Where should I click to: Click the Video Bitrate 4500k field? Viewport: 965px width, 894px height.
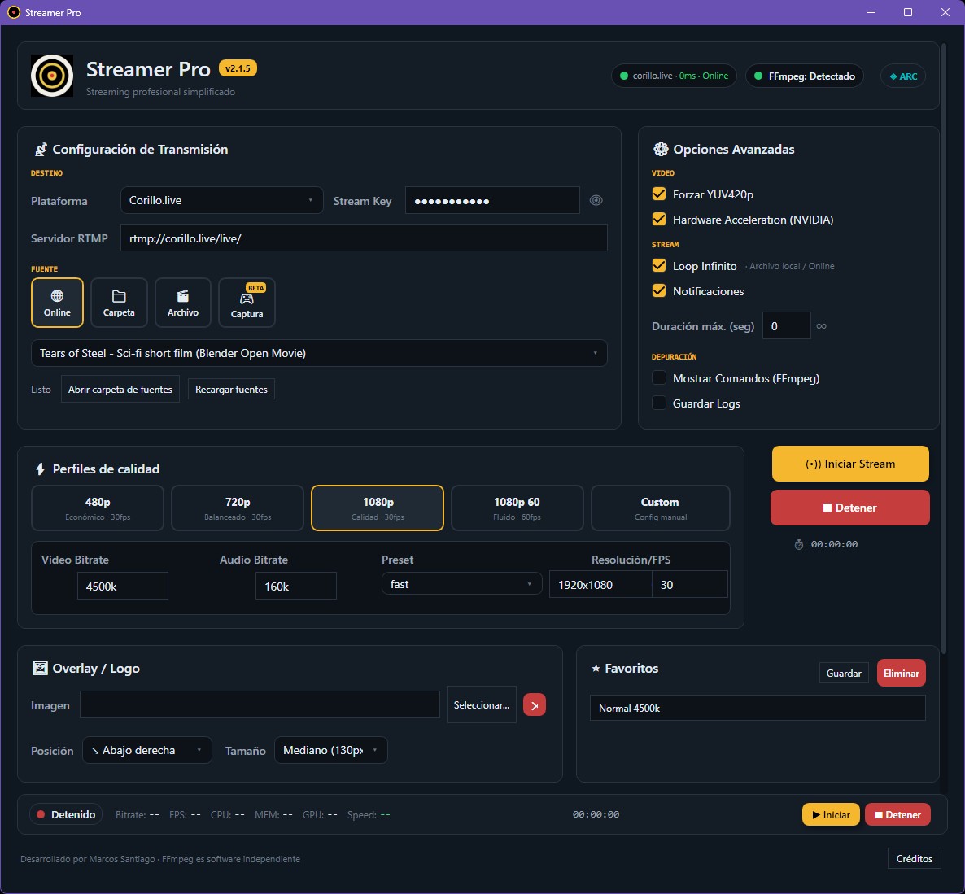tap(122, 585)
